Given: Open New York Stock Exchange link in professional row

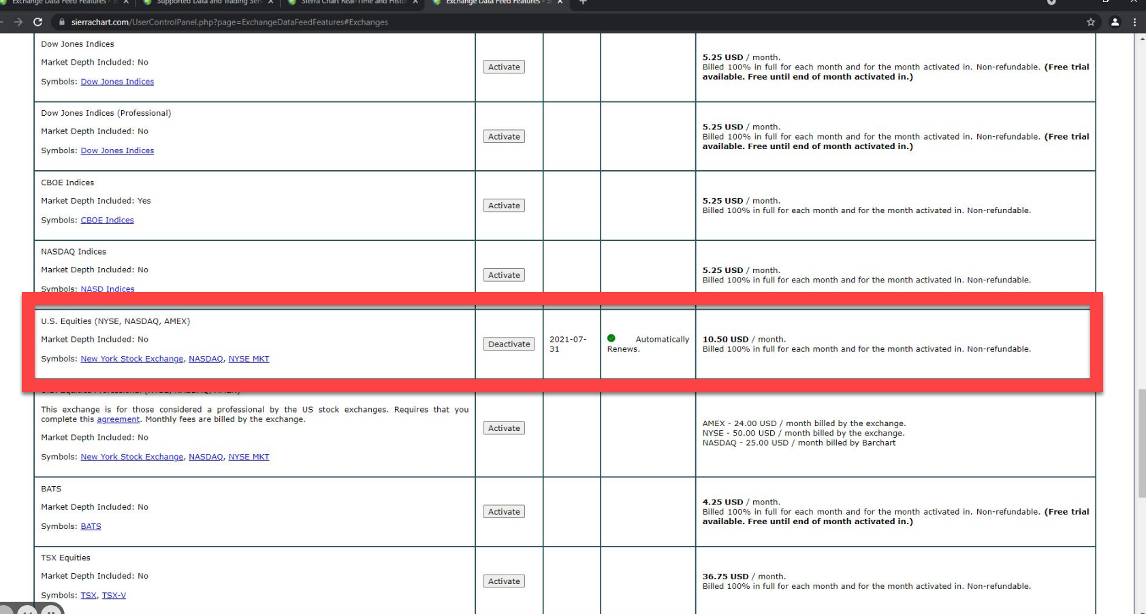Looking at the screenshot, I should [132, 457].
